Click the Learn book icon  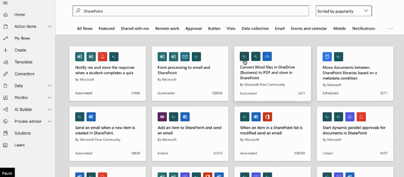click(5, 145)
